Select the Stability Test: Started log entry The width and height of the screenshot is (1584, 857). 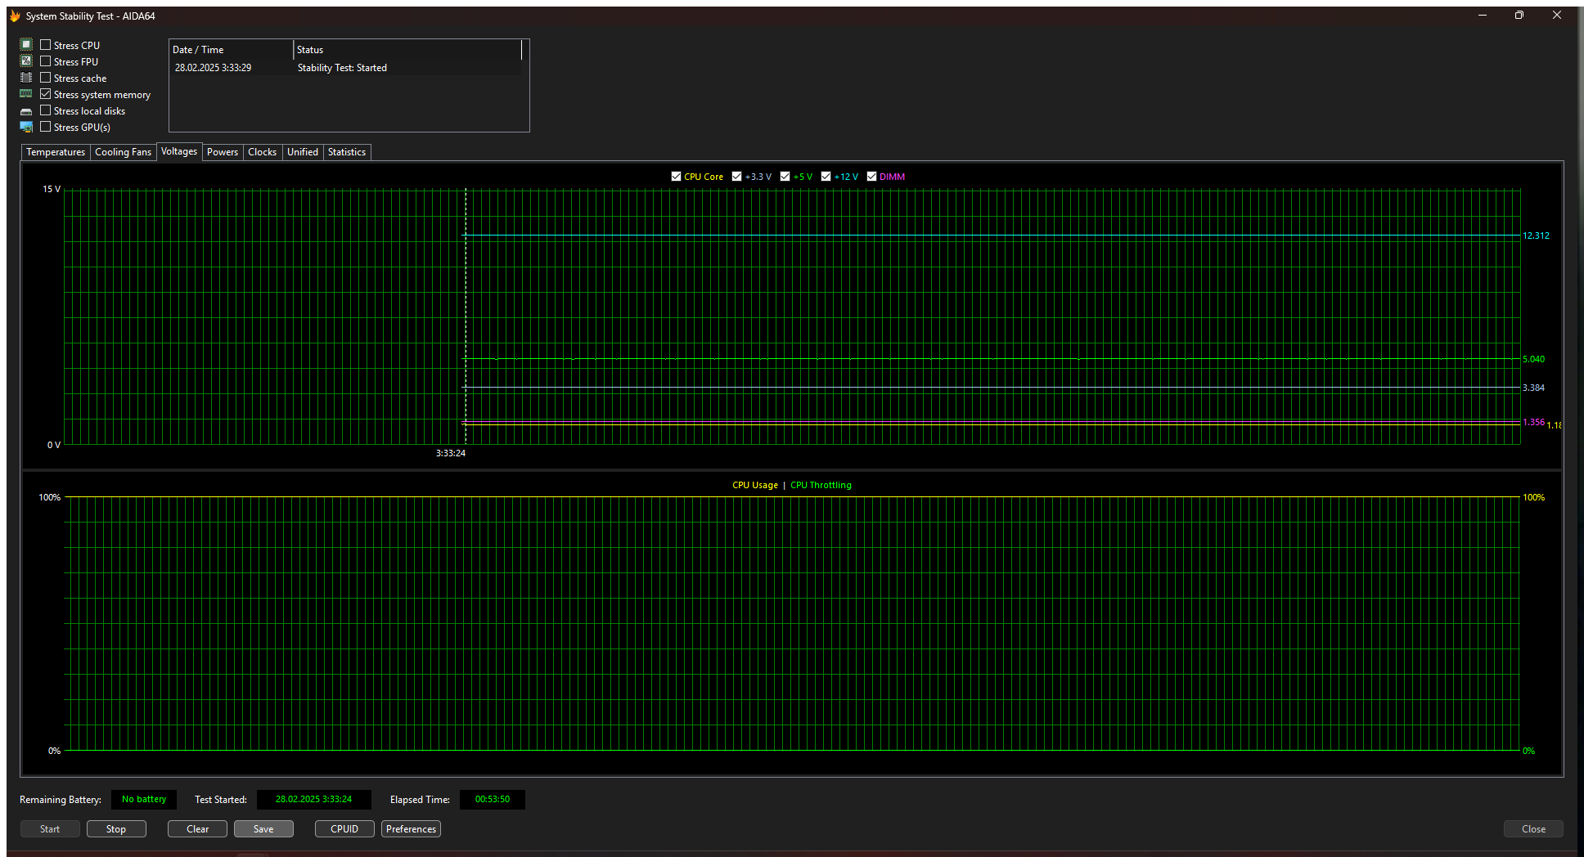point(342,68)
